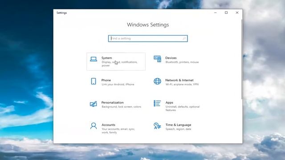Click "Uninstall, defaults, optional features" text
285x160 pixels.
tap(183, 108)
